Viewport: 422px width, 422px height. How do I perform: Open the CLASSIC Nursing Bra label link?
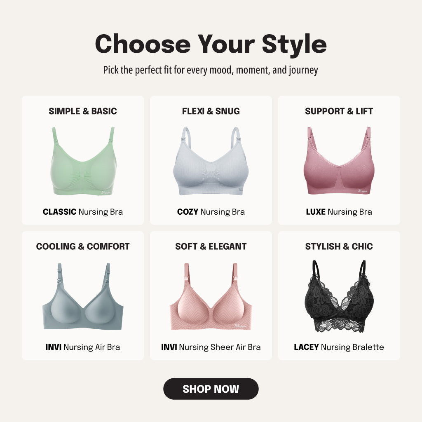[82, 212]
